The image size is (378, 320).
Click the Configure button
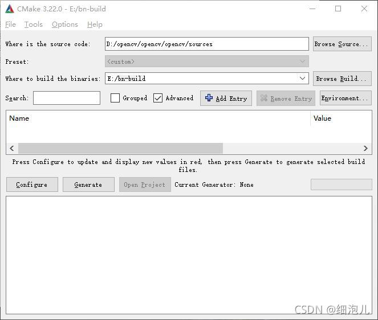32,184
